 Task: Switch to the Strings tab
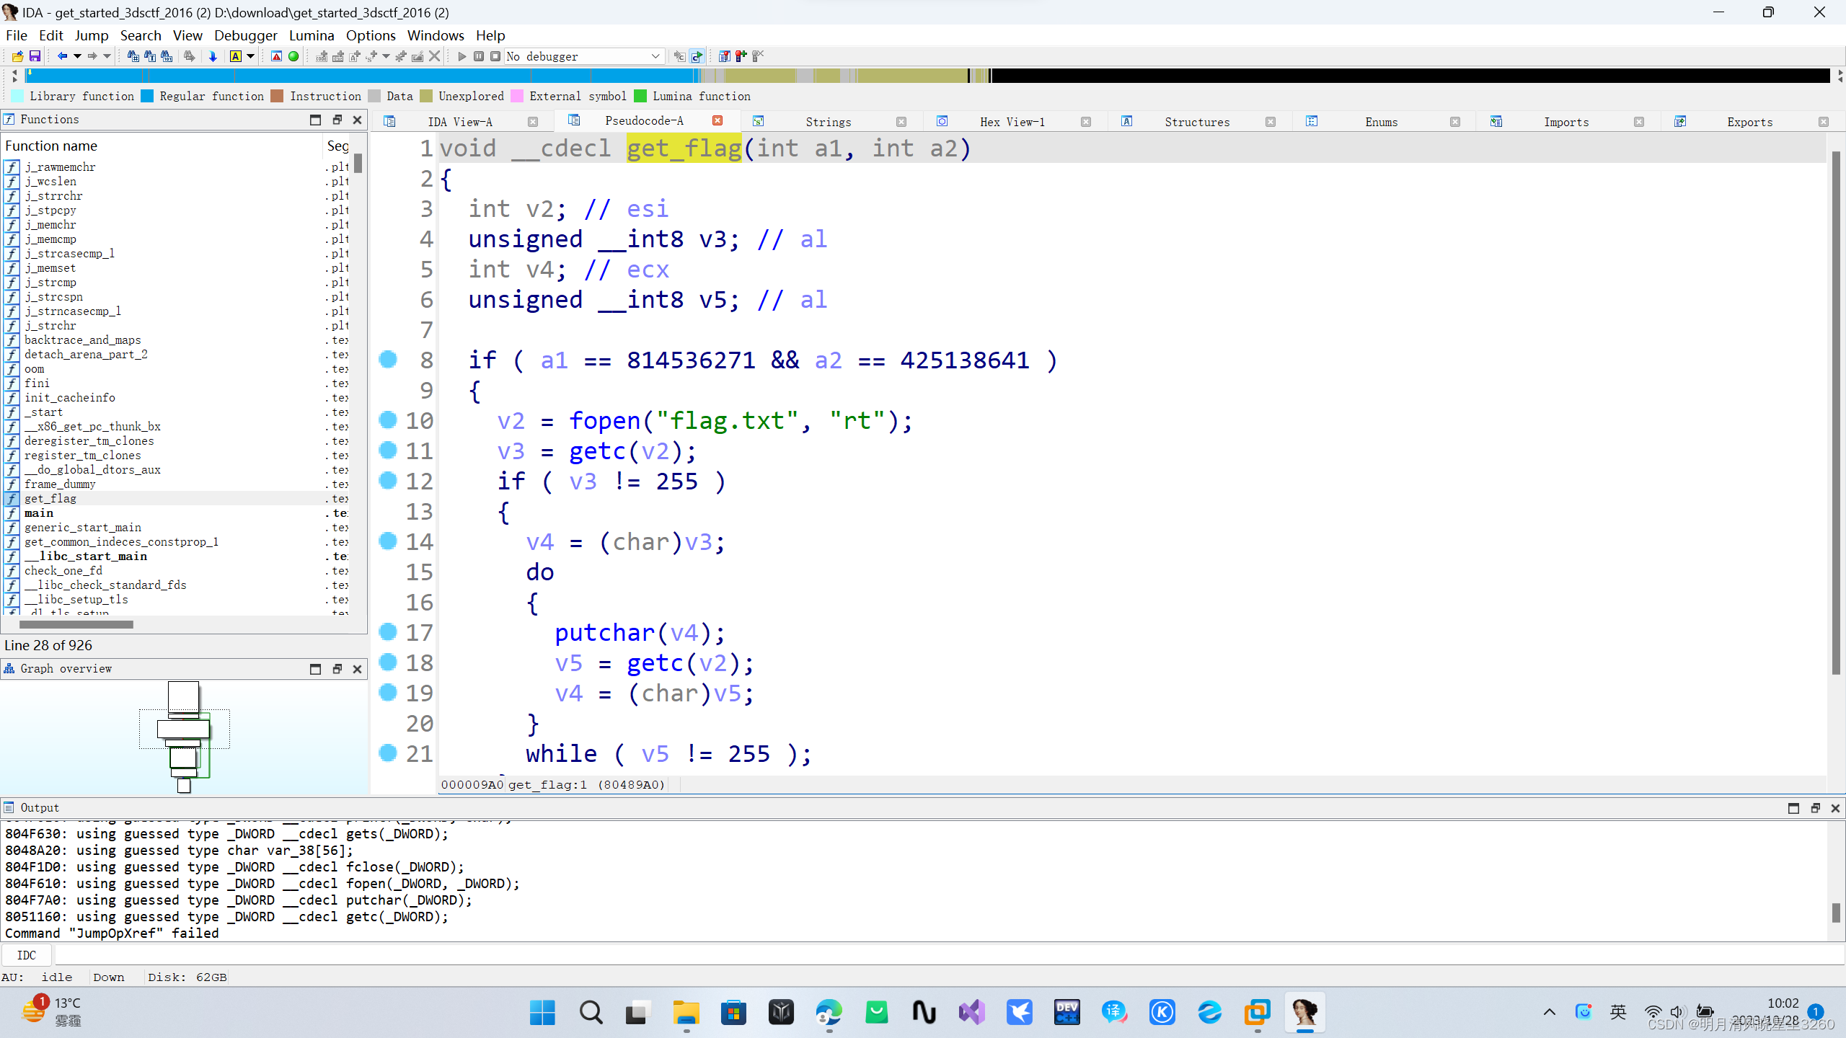click(828, 122)
